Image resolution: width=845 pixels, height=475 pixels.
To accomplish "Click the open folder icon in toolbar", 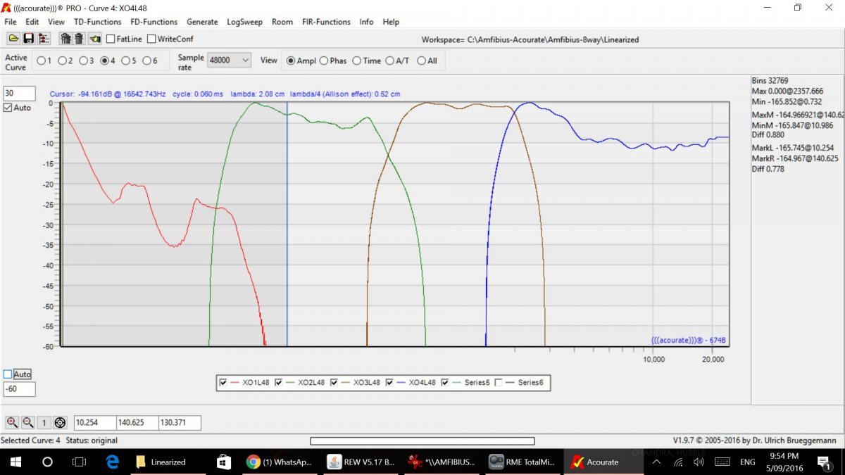I will 13,39.
